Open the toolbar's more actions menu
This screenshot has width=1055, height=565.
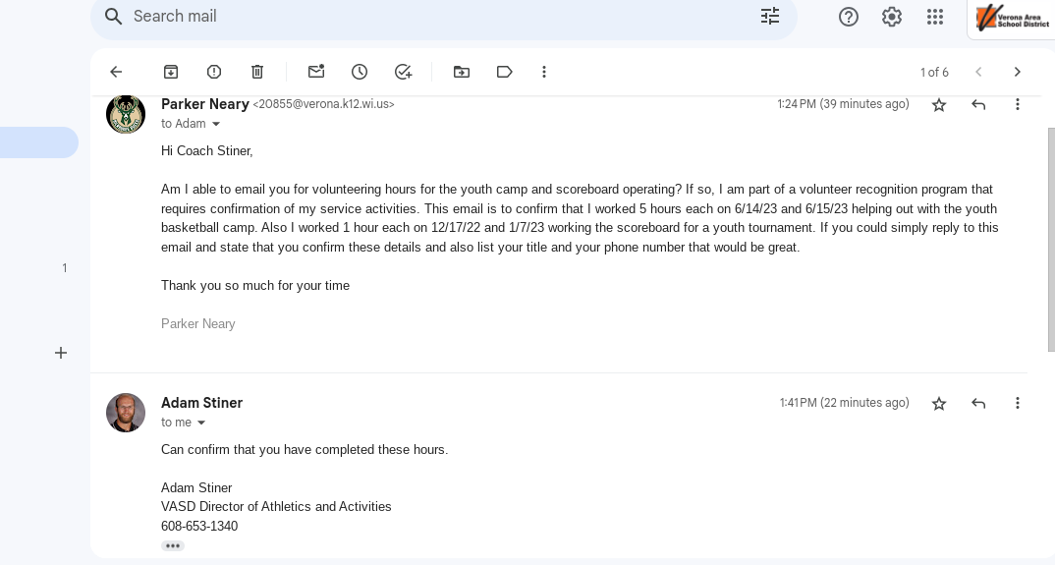544,72
